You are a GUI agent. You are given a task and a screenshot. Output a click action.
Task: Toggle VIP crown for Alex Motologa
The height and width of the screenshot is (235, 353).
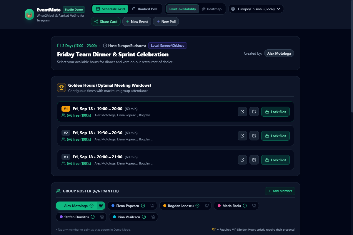(x=101, y=206)
